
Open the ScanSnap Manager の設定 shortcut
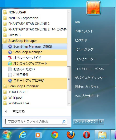[35, 46]
